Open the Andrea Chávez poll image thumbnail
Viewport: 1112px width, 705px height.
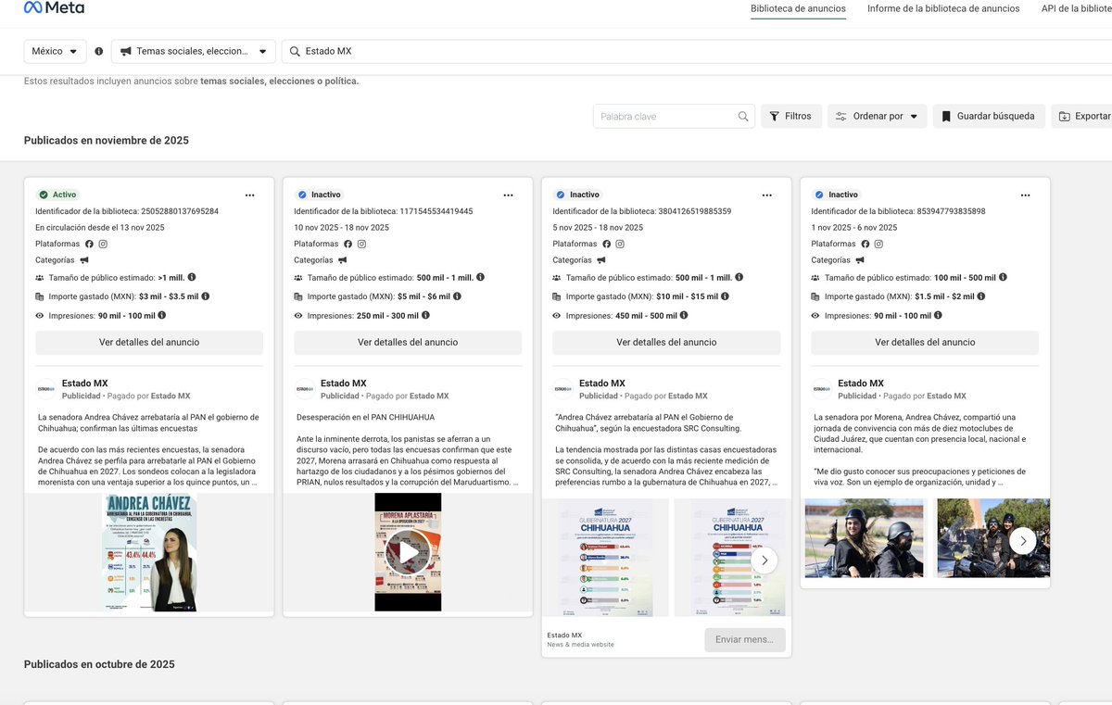149,552
